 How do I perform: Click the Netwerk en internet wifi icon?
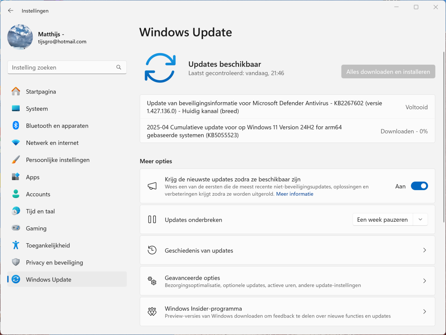(16, 143)
